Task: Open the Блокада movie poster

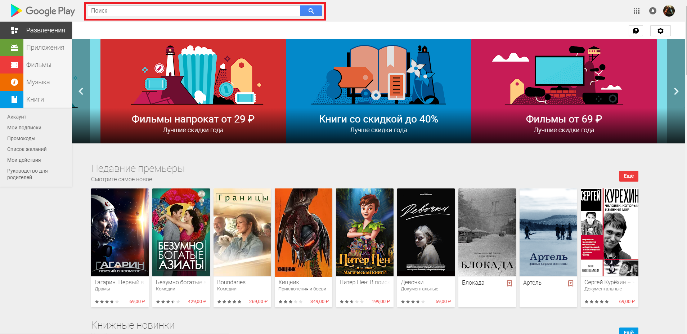Action: pyautogui.click(x=487, y=232)
